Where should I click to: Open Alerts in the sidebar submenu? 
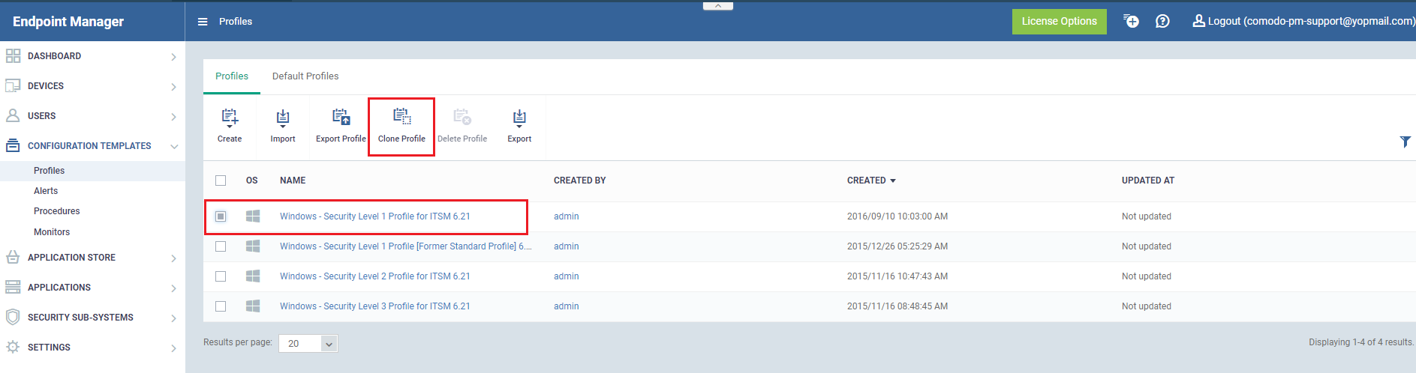click(46, 191)
